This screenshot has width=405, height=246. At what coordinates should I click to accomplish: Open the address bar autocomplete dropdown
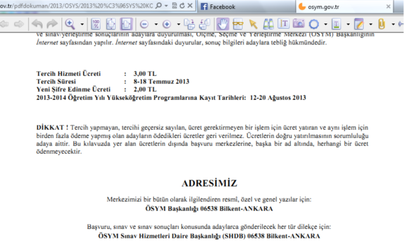(x=166, y=6)
